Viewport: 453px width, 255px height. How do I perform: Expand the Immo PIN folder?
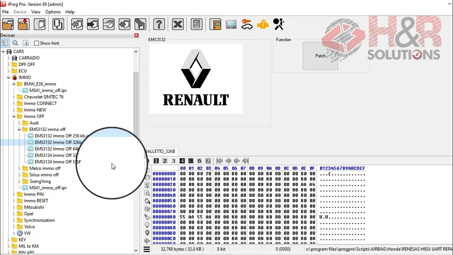tap(14, 194)
